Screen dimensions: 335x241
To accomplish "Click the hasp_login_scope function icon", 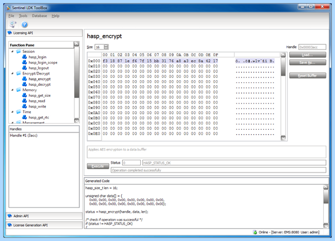I will [x=25, y=62].
